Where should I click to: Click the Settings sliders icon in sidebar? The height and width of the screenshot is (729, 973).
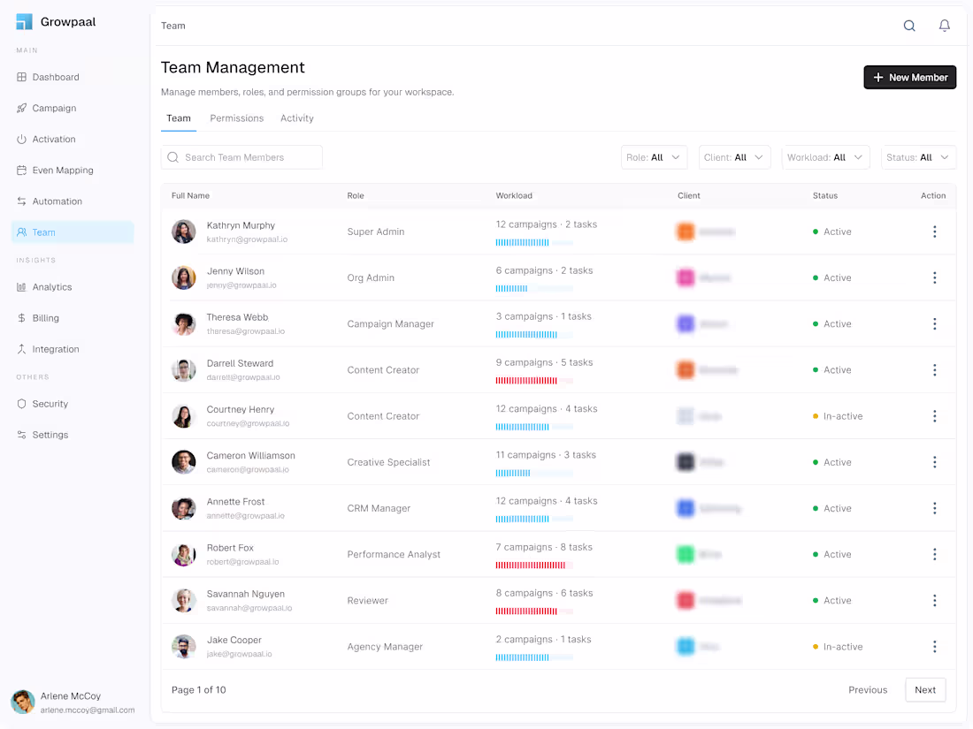(x=22, y=435)
